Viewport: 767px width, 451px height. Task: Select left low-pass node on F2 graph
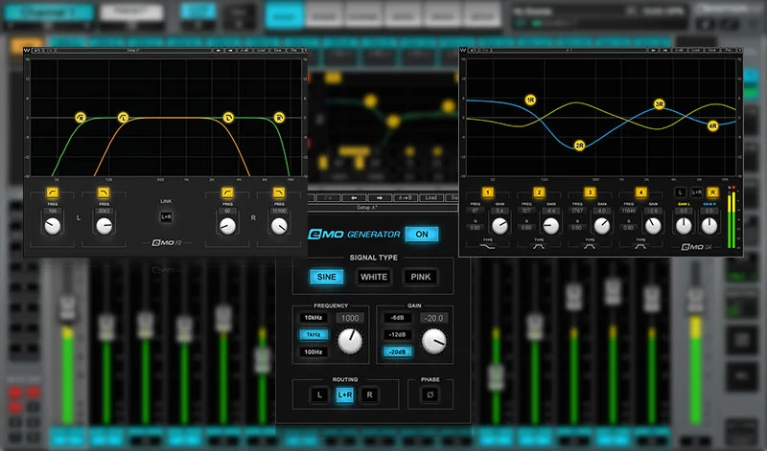[228, 117]
